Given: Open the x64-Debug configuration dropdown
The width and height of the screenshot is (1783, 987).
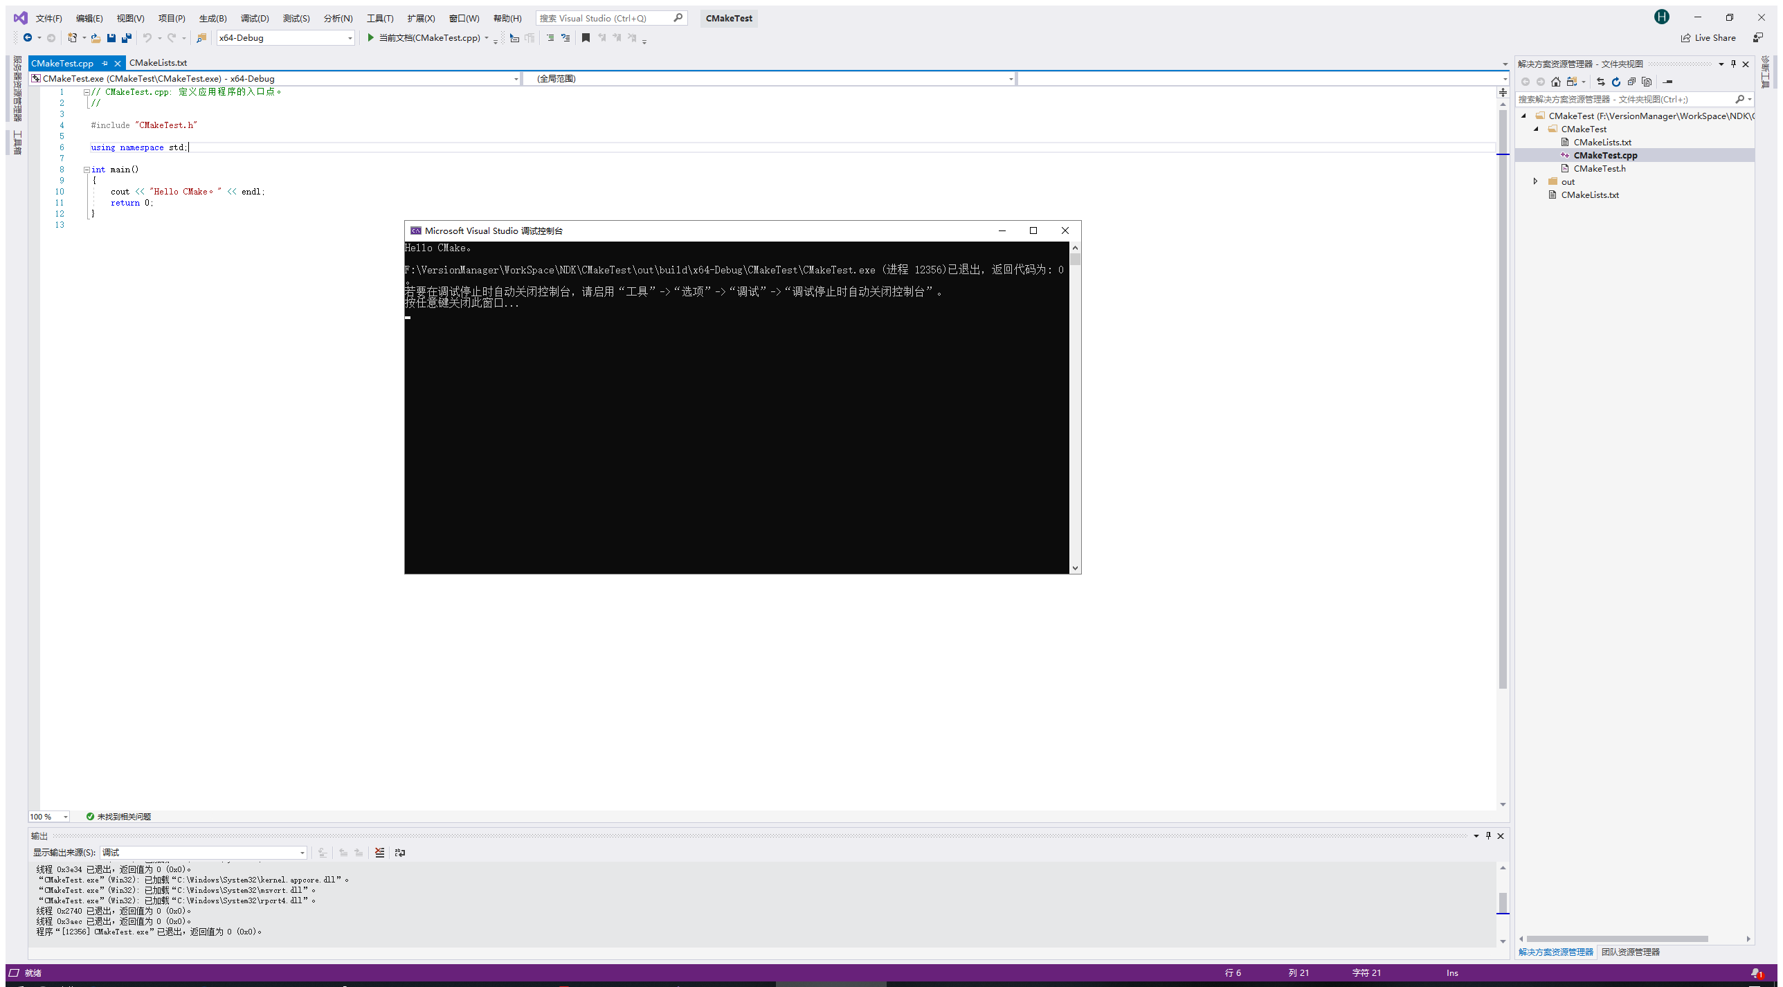Looking at the screenshot, I should 350,38.
